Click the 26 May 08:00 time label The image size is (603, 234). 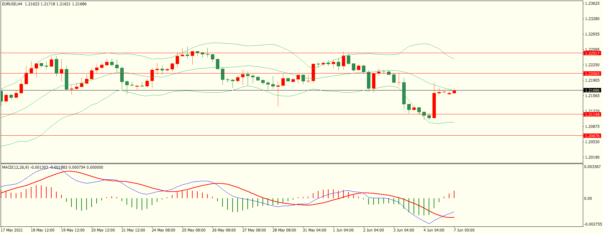224,230
